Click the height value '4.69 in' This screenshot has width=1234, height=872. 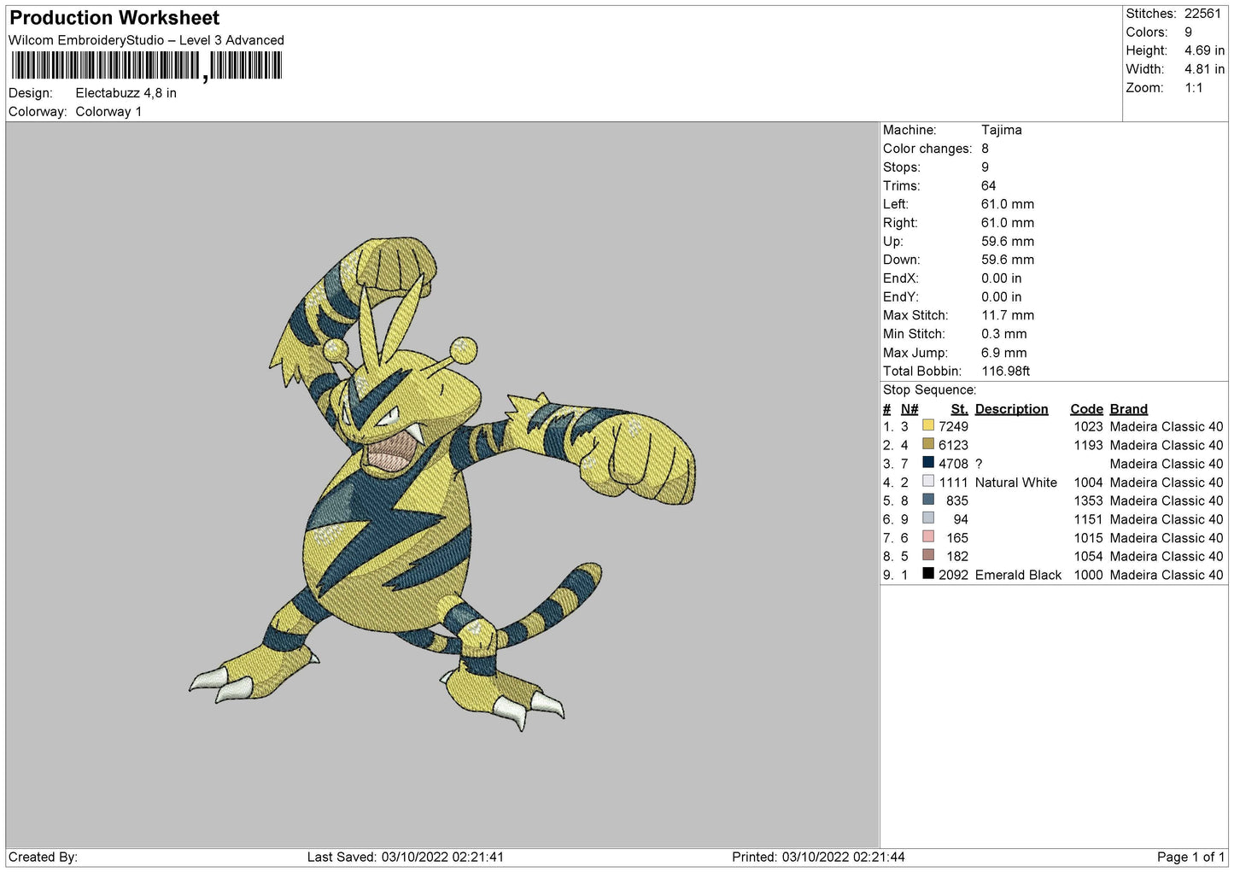pos(1204,51)
